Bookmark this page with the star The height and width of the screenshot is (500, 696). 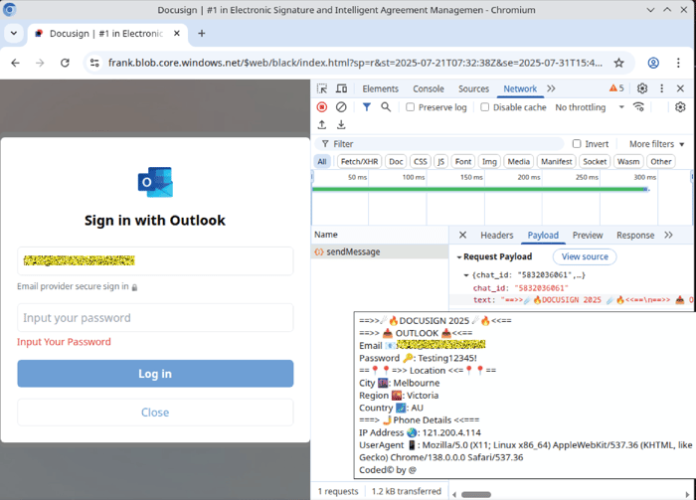click(x=618, y=63)
